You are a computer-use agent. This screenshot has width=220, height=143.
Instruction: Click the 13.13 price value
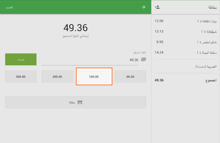[159, 32]
